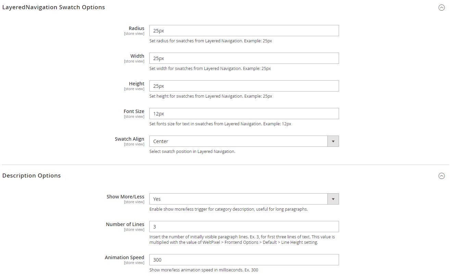The width and height of the screenshot is (450, 280).
Task: Click the Description Options heading
Action: pos(32,176)
